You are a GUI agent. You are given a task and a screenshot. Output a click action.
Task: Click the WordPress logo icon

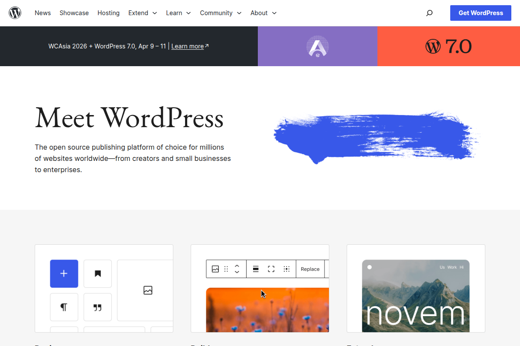(x=15, y=13)
